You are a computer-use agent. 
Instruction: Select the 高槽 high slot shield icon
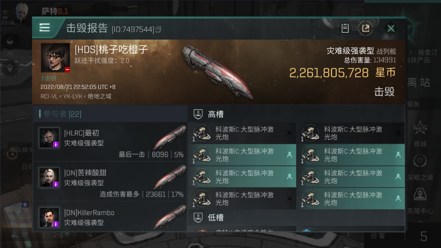198,114
